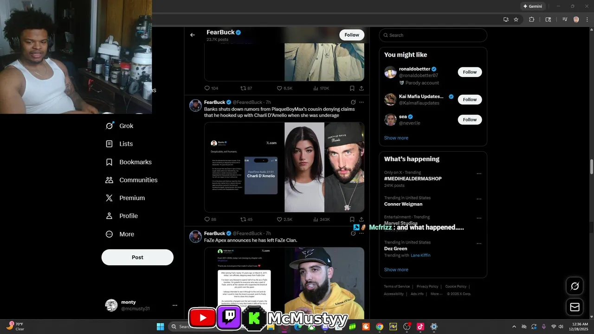
Task: Open options for Conner Weigman trend
Action: 479,199
